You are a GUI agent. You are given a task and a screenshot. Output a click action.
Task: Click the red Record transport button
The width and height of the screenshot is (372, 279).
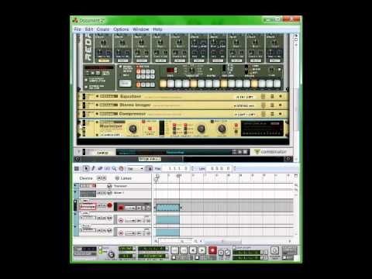(212, 250)
